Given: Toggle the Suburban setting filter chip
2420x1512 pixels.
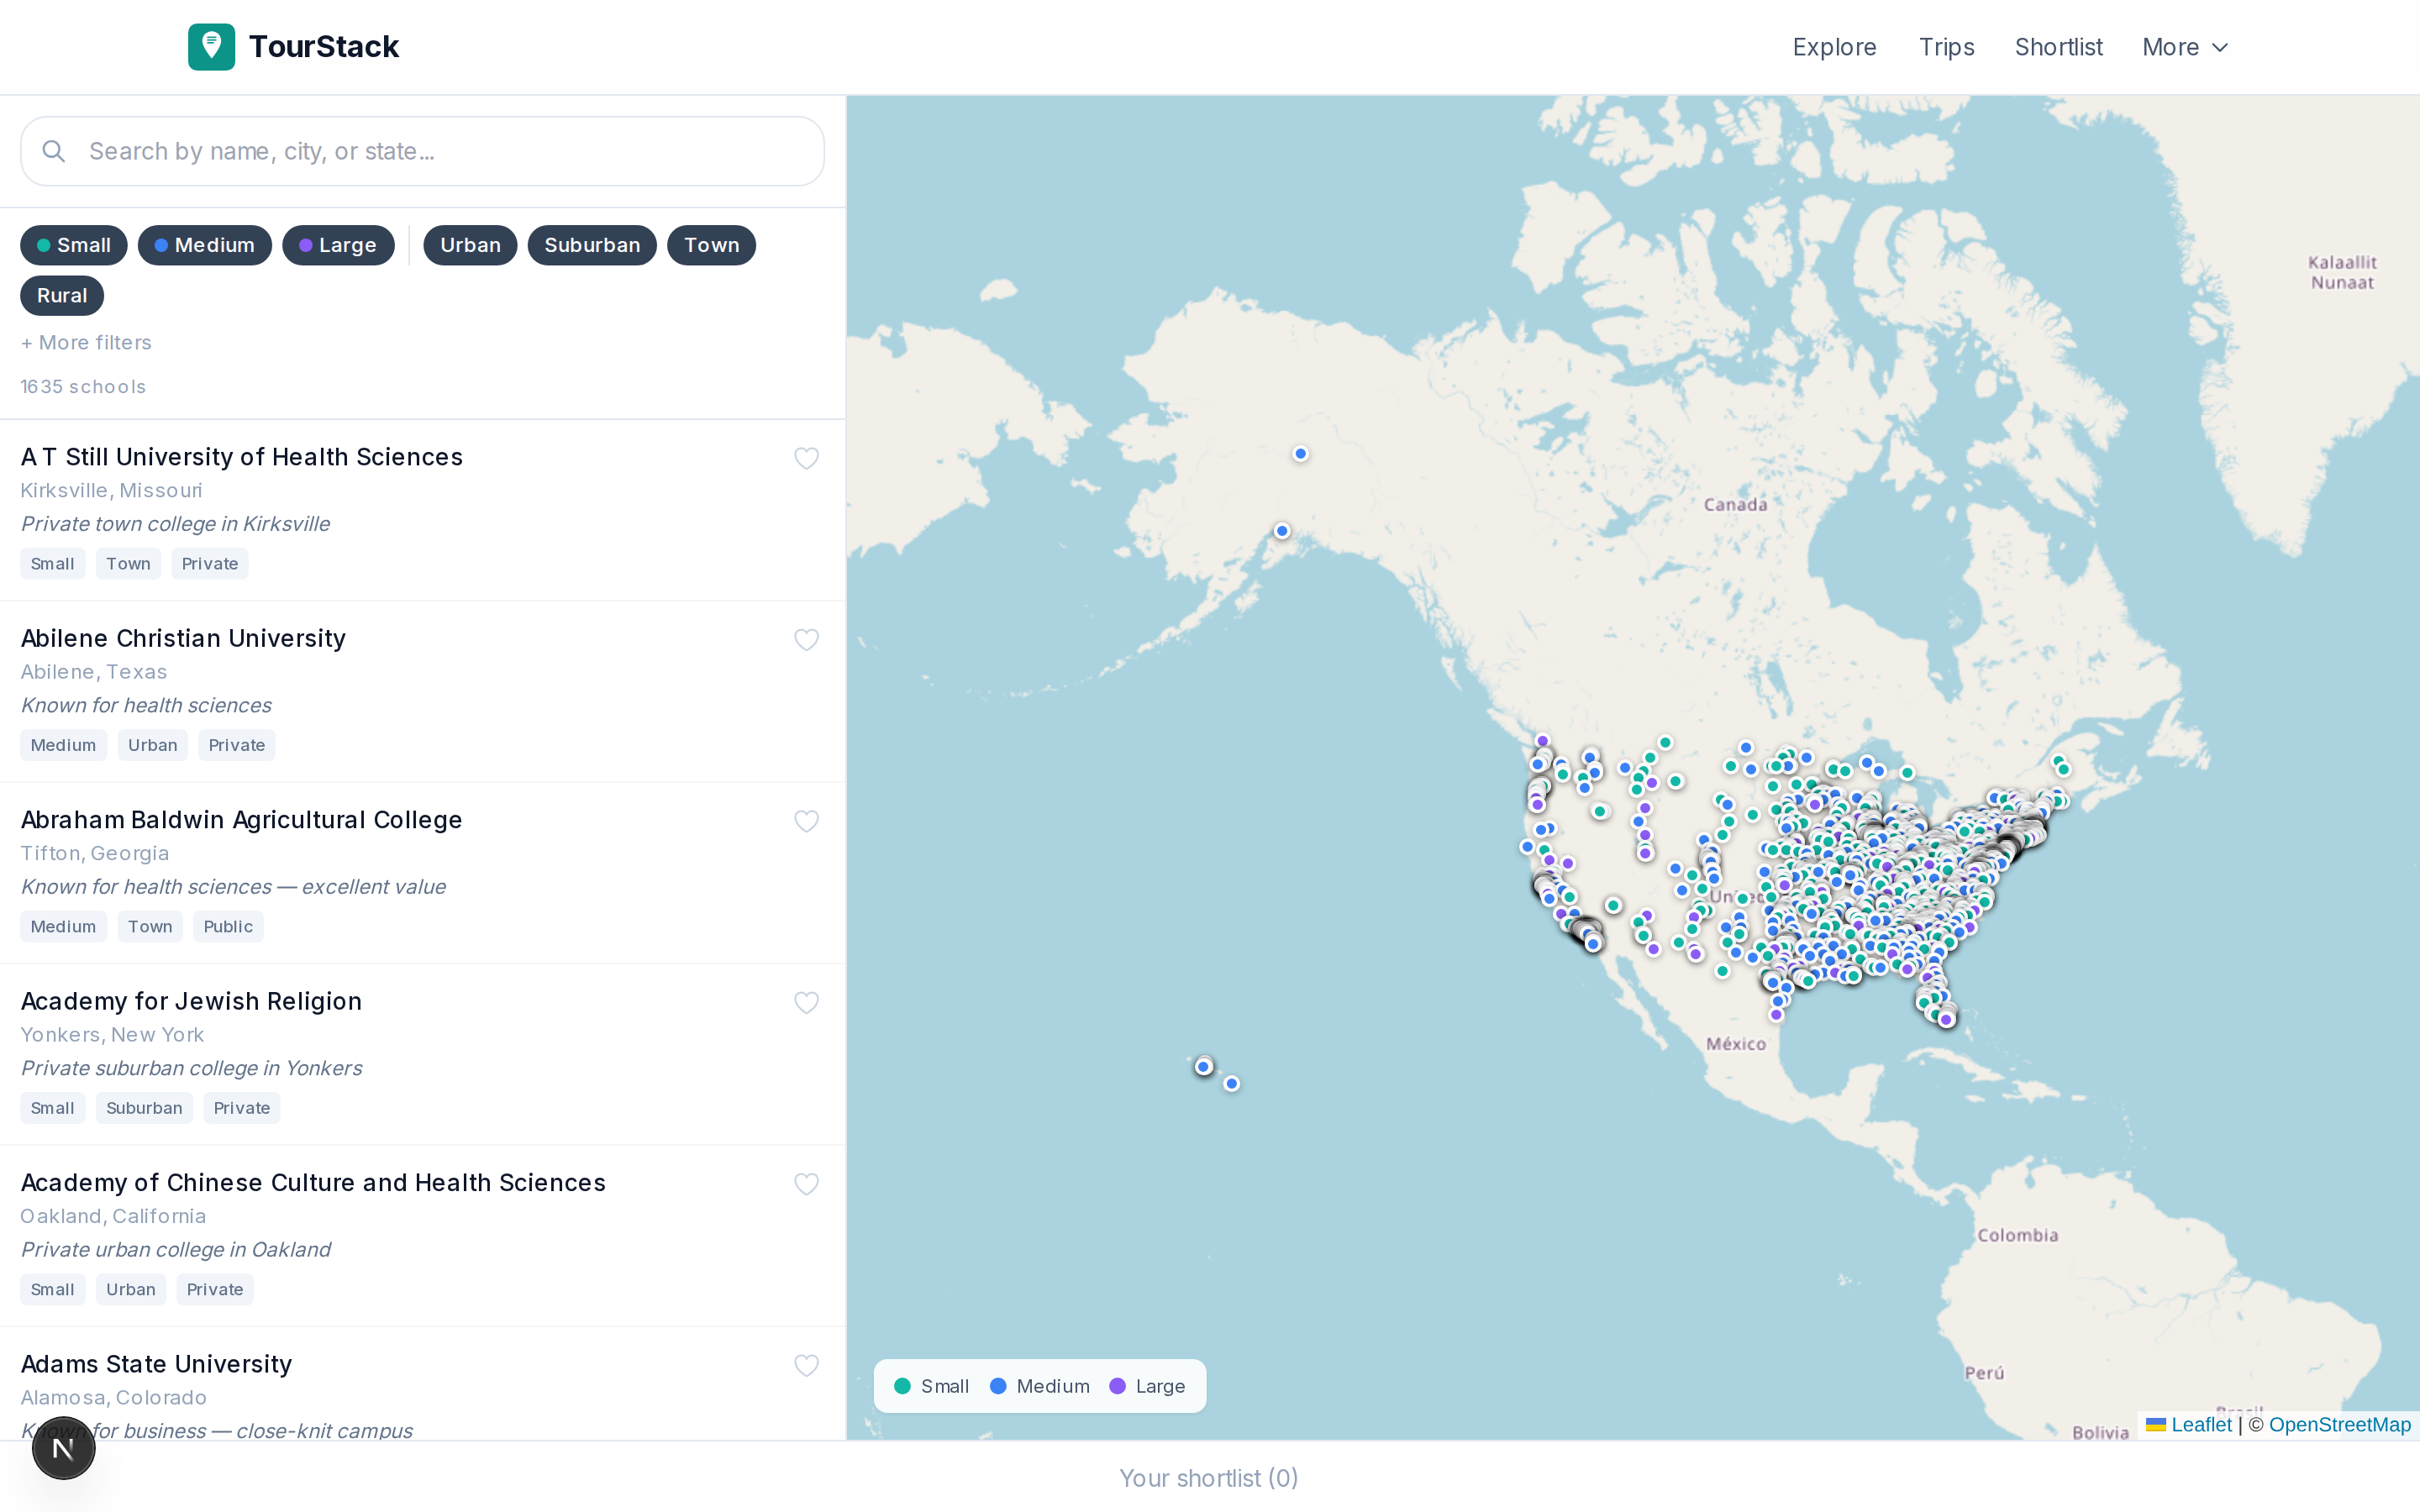Looking at the screenshot, I should point(592,245).
